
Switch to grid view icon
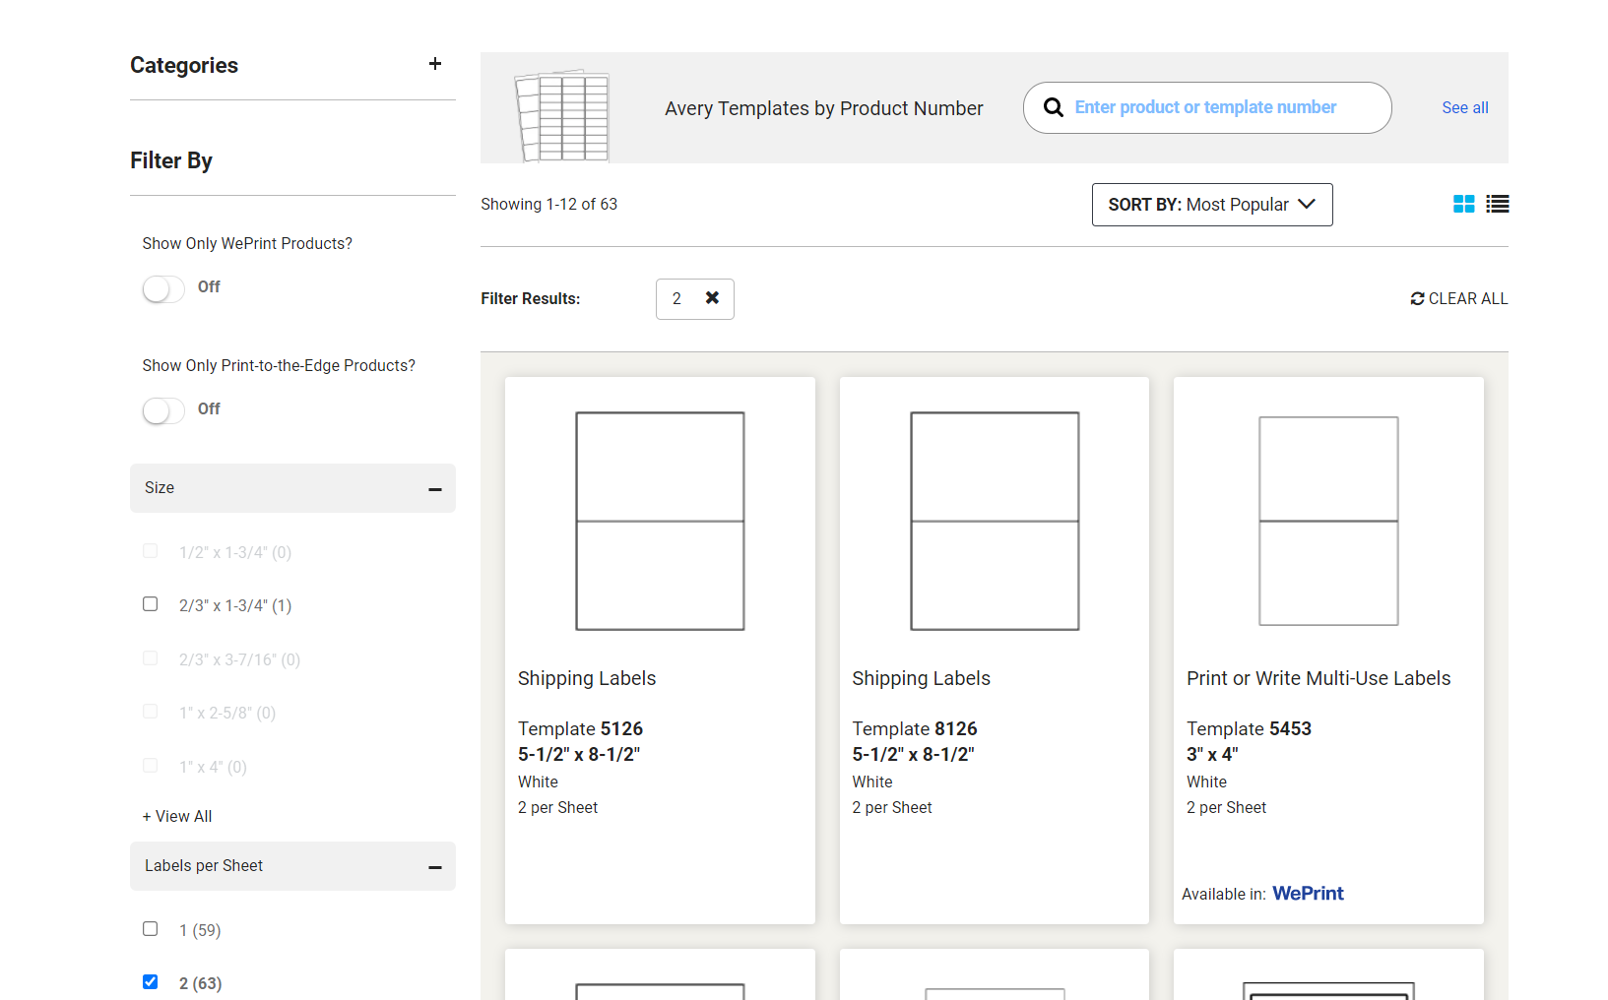pos(1464,204)
